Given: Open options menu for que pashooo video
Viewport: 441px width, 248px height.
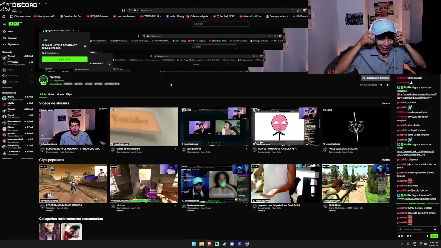Looking at the screenshot, I should pyautogui.click(x=246, y=149).
